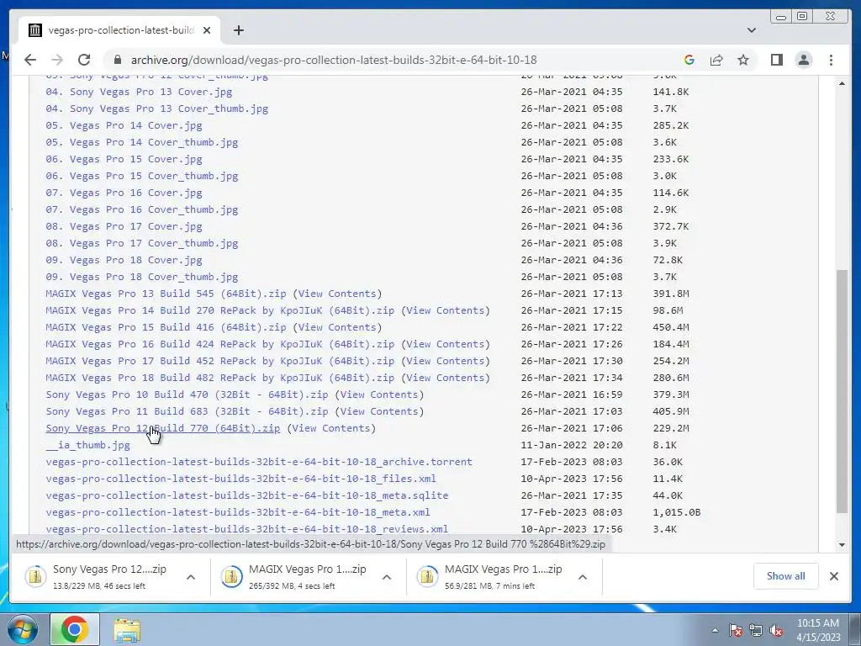This screenshot has width=861, height=646.
Task: Open the _reviews.xml link
Action: click(246, 530)
